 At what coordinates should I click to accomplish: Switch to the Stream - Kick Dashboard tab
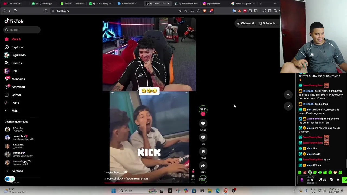[72, 4]
